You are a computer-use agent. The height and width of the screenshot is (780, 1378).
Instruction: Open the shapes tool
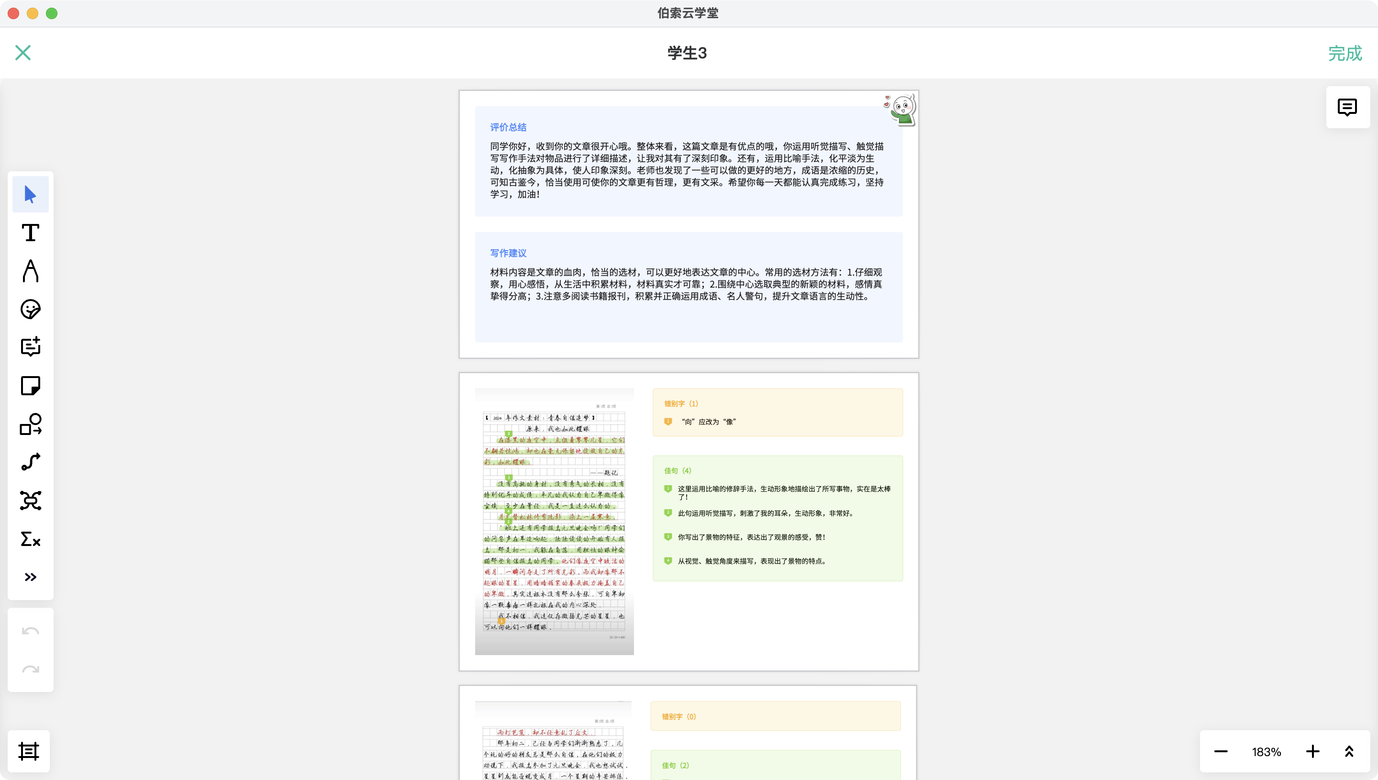click(31, 424)
